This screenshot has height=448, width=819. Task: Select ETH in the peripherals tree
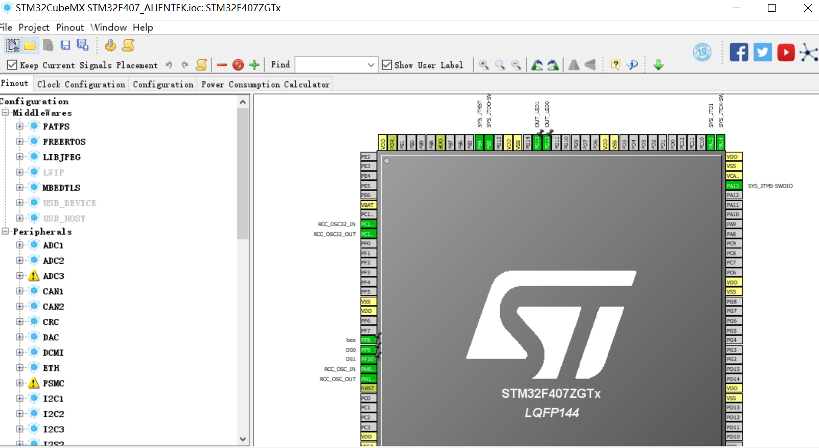point(51,368)
